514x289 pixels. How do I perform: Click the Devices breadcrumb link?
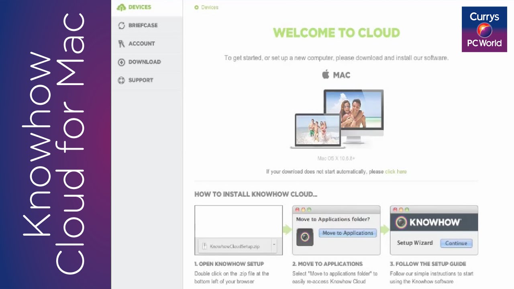click(210, 7)
